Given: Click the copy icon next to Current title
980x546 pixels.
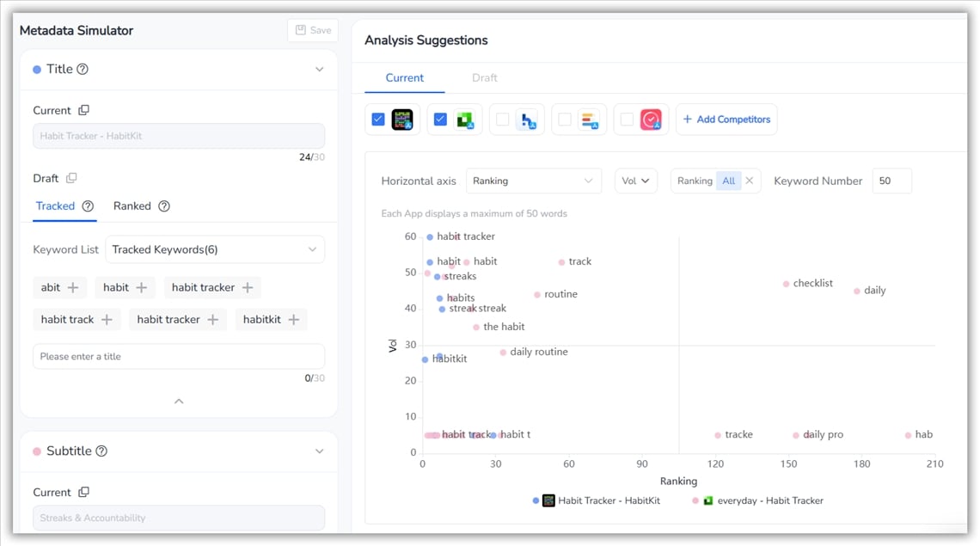Looking at the screenshot, I should (86, 110).
